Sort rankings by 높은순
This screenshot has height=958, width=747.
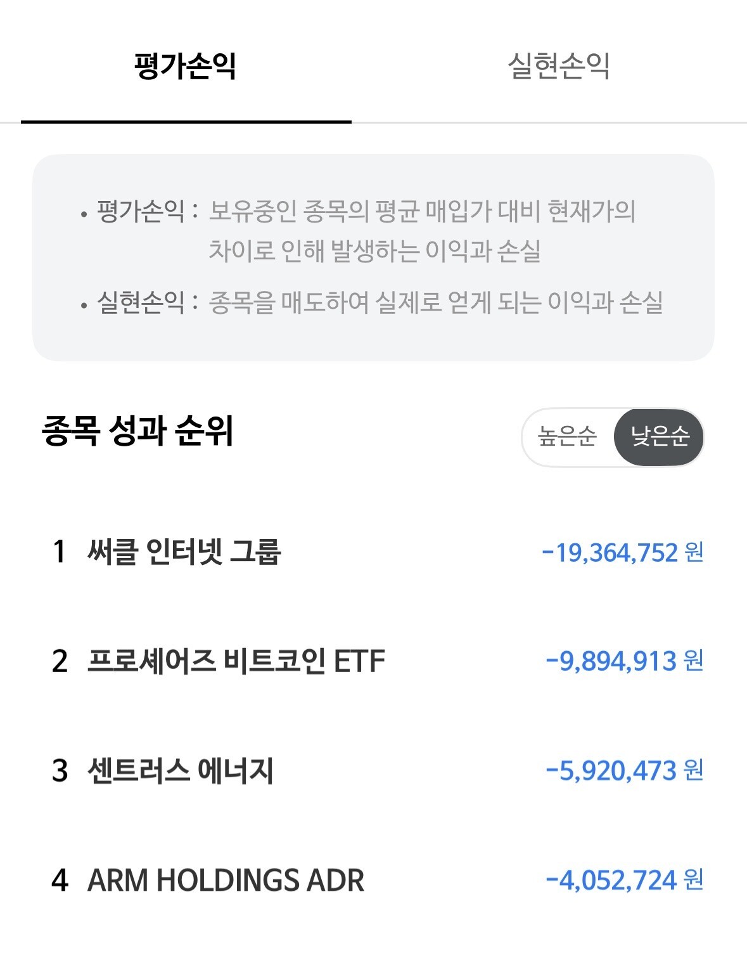tap(567, 436)
